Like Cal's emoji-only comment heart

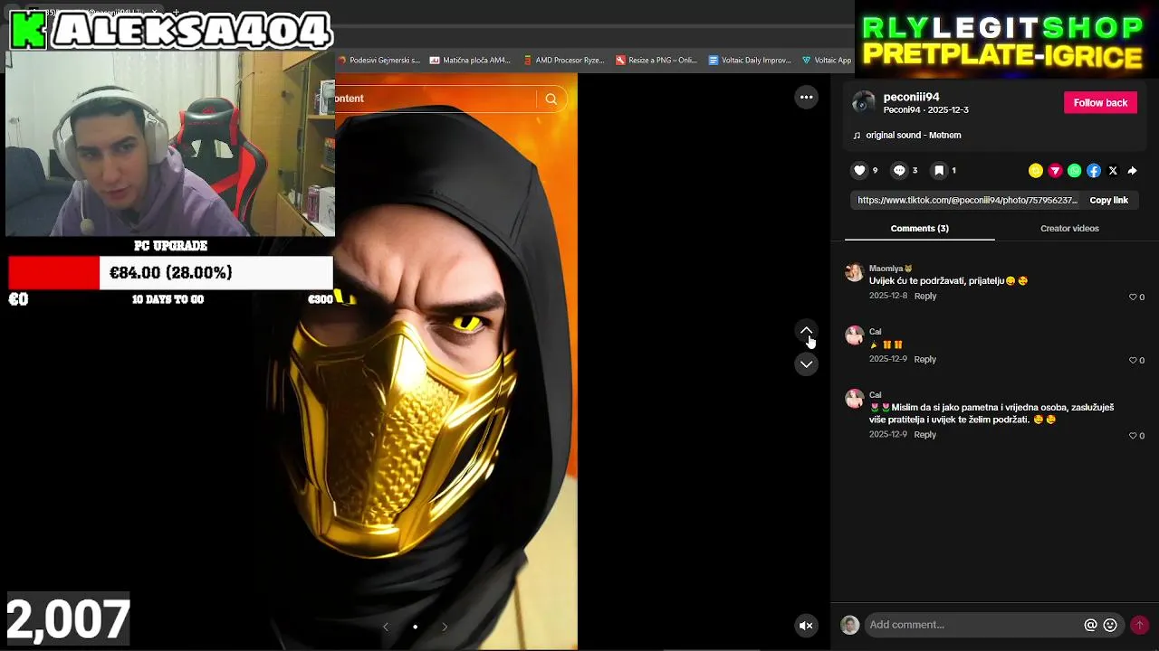pos(1133,360)
